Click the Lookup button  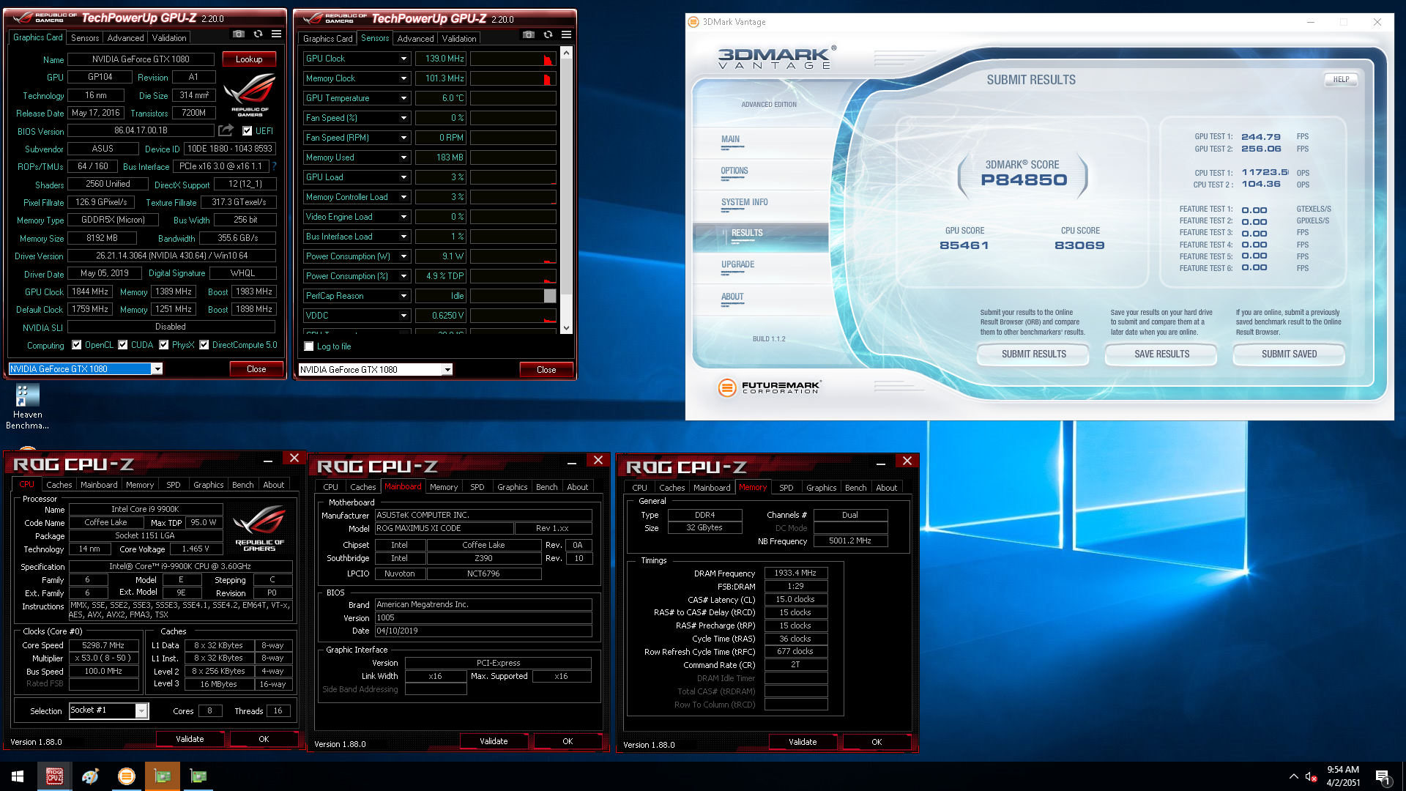249,59
